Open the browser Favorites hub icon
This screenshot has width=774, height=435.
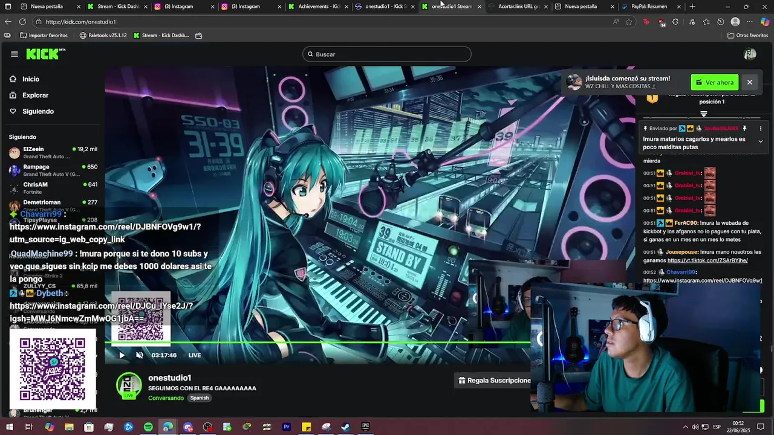click(x=706, y=22)
